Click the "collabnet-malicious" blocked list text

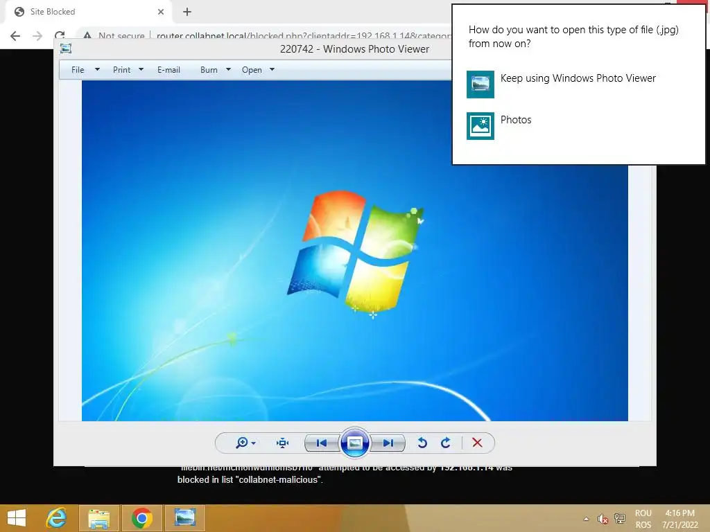pyautogui.click(x=279, y=480)
